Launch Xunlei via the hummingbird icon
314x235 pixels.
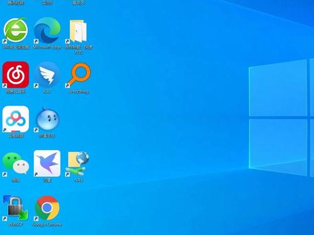pyautogui.click(x=47, y=163)
